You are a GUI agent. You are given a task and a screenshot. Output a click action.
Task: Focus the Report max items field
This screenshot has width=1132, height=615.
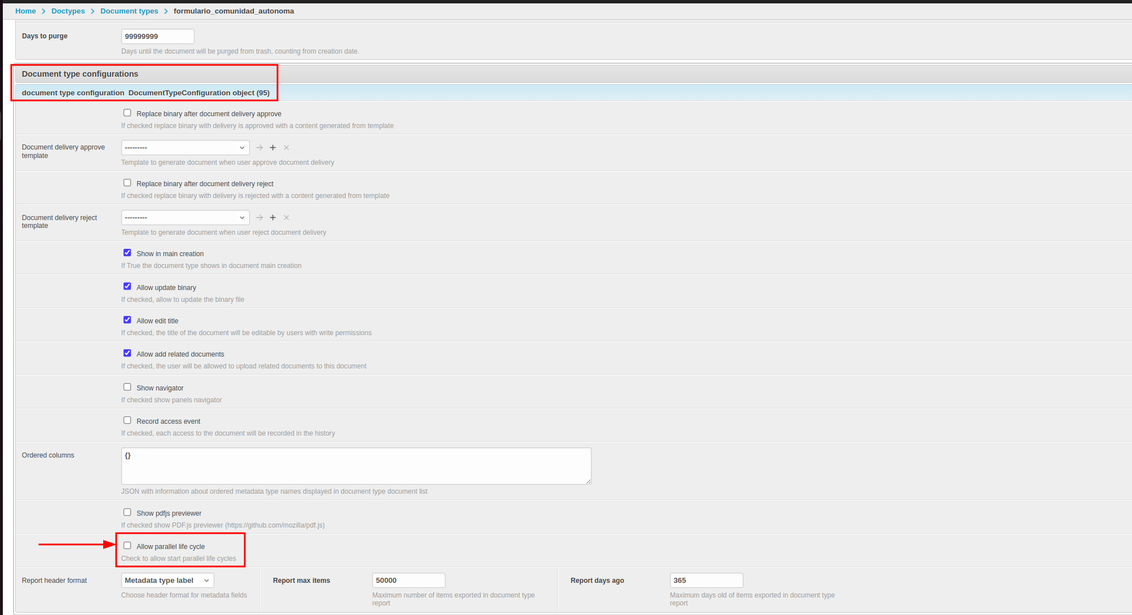pyautogui.click(x=408, y=581)
